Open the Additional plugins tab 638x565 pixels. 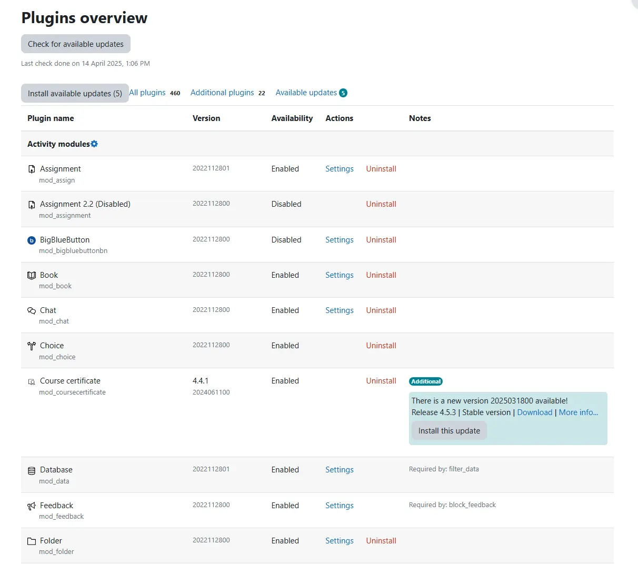click(222, 93)
